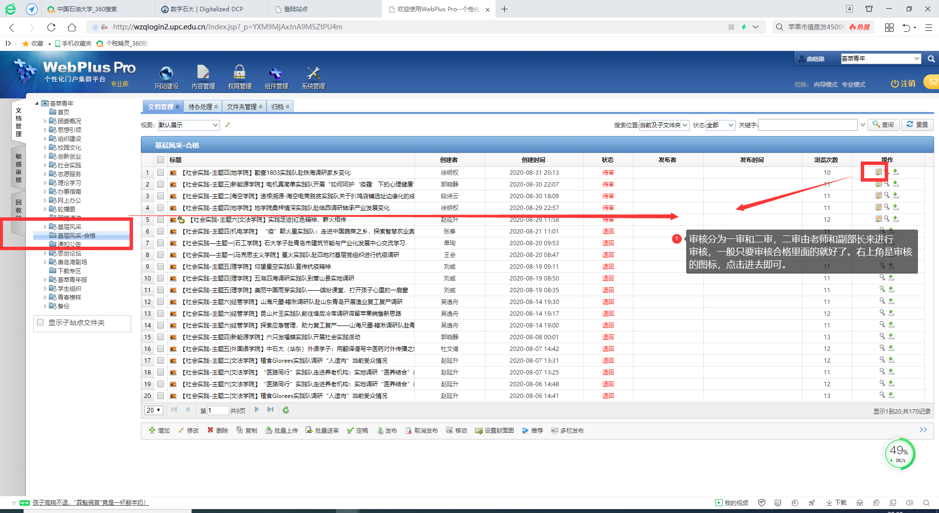Open the 状态 全部 filter dropdown
The height and width of the screenshot is (513, 939).
720,125
